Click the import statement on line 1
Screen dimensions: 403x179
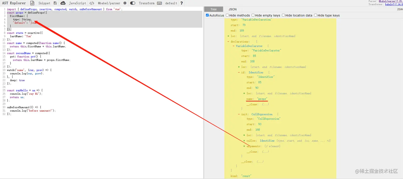(x=65, y=9)
